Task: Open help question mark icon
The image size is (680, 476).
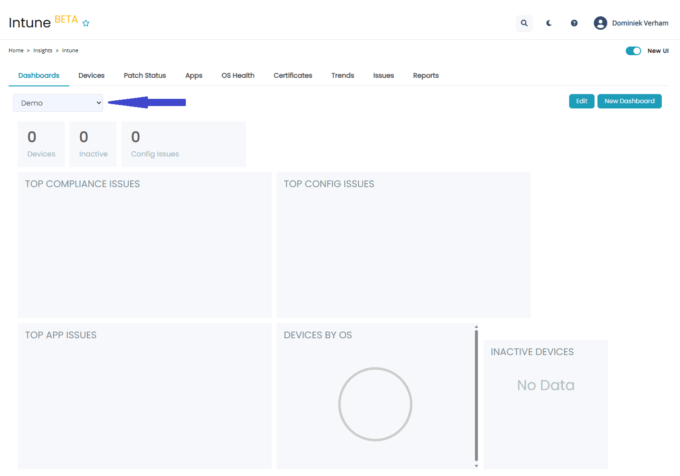Action: pos(574,23)
